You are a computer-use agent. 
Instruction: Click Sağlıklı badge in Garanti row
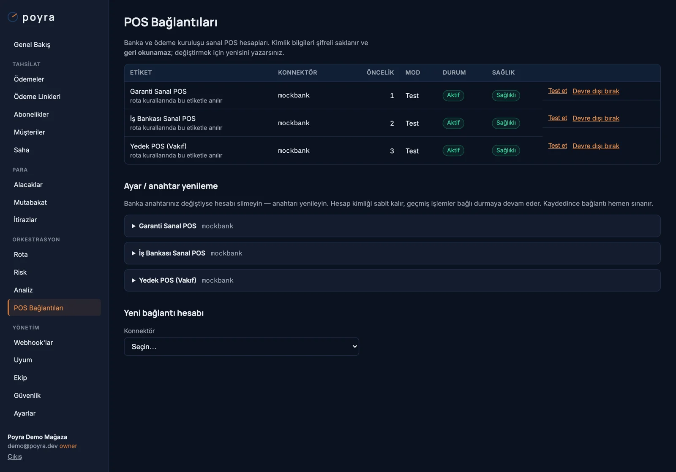coord(506,95)
